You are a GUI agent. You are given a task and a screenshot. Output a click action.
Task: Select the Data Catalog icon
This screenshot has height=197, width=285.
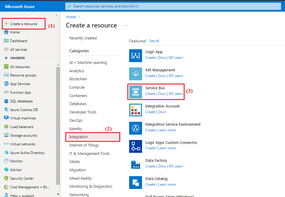135,182
